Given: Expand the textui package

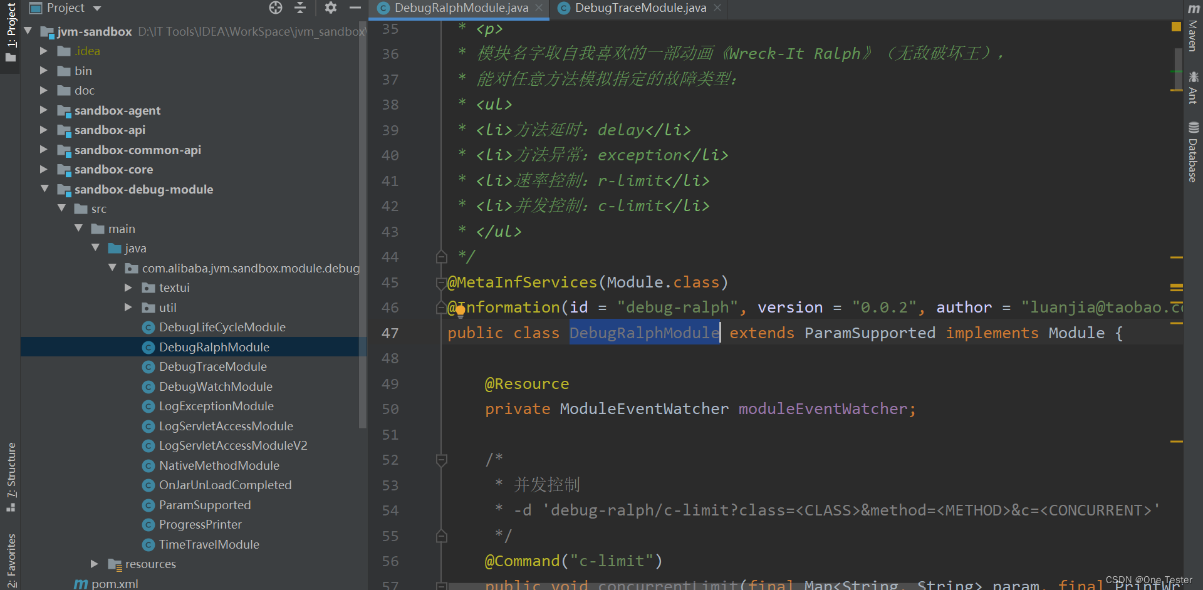Looking at the screenshot, I should [128, 287].
